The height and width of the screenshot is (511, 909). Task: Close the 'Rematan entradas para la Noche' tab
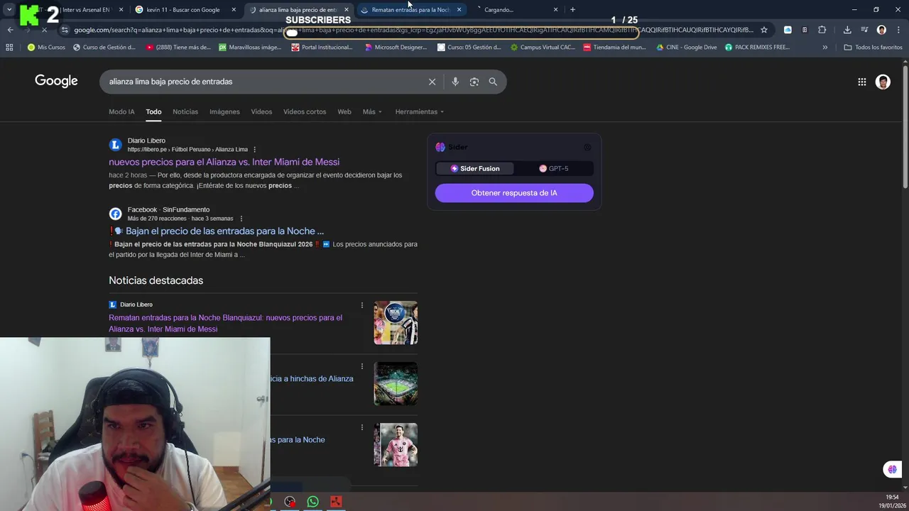pos(459,10)
